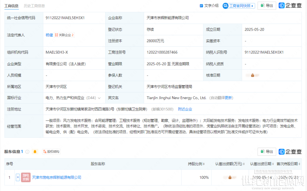
Task: Select organization code MAEL5EH3-X
Action: pos(57,52)
